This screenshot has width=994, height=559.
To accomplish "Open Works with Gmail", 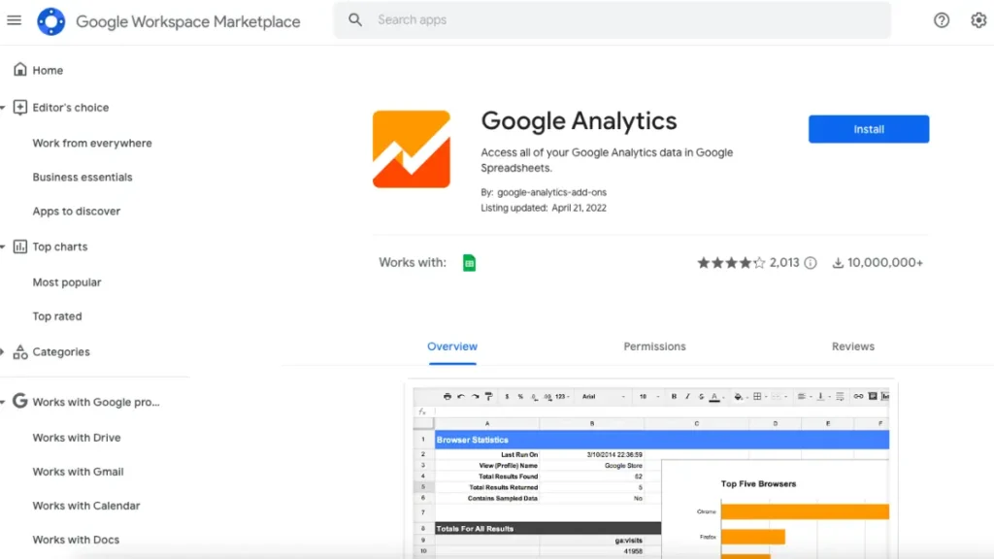I will pyautogui.click(x=78, y=473).
